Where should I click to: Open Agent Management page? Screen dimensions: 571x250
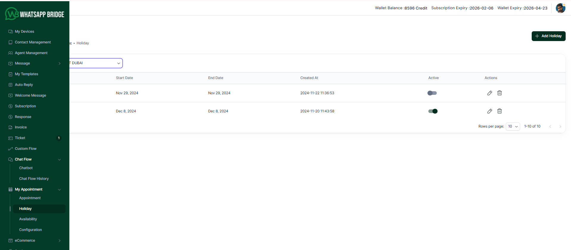(x=31, y=53)
